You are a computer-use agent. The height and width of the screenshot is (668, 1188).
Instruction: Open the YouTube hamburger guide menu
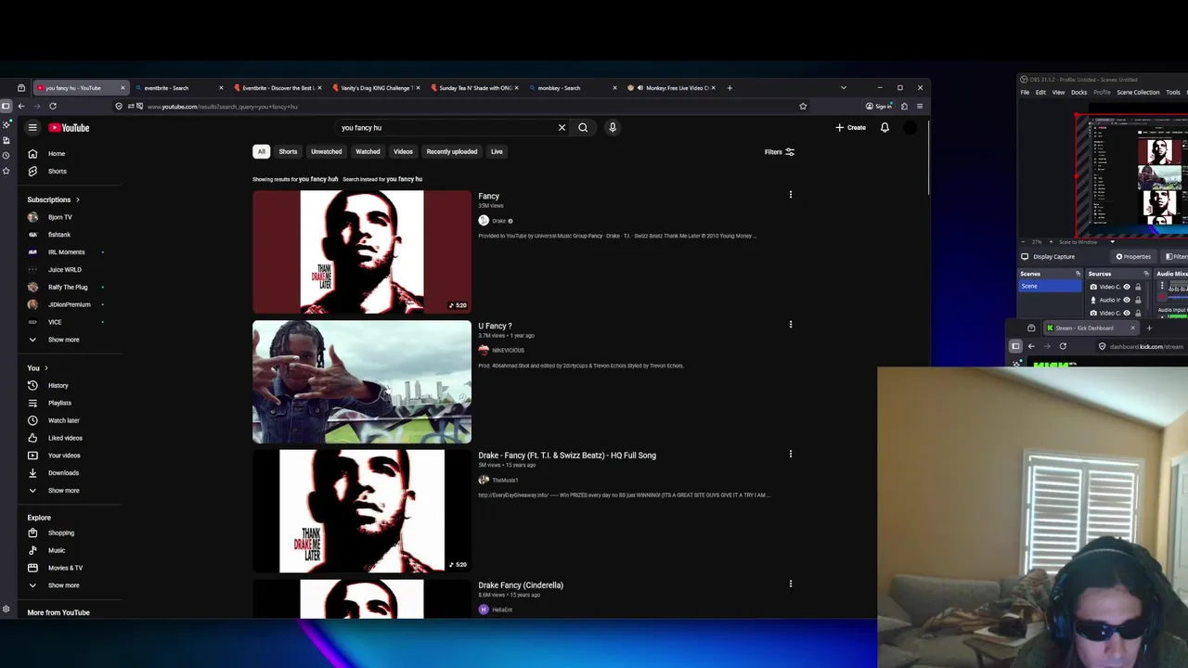[x=32, y=128]
